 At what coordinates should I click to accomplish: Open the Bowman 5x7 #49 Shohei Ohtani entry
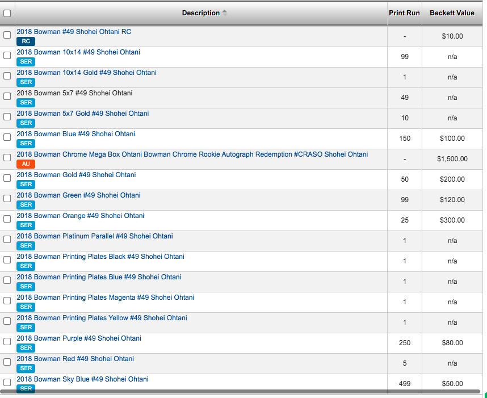click(74, 93)
